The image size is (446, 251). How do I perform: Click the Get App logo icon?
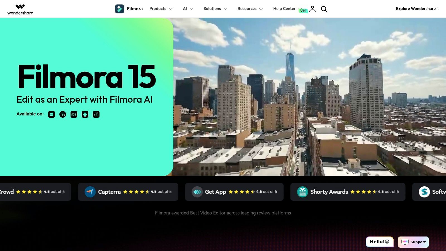click(x=197, y=192)
